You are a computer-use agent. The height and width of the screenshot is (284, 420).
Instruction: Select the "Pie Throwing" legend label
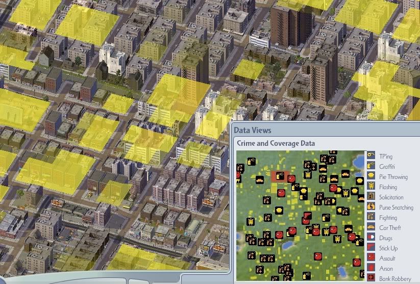(x=393, y=176)
